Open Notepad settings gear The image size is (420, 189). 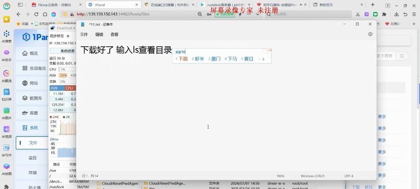tap(370, 34)
